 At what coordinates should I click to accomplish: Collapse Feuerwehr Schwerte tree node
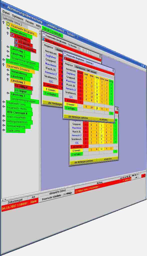pyautogui.click(x=3, y=65)
